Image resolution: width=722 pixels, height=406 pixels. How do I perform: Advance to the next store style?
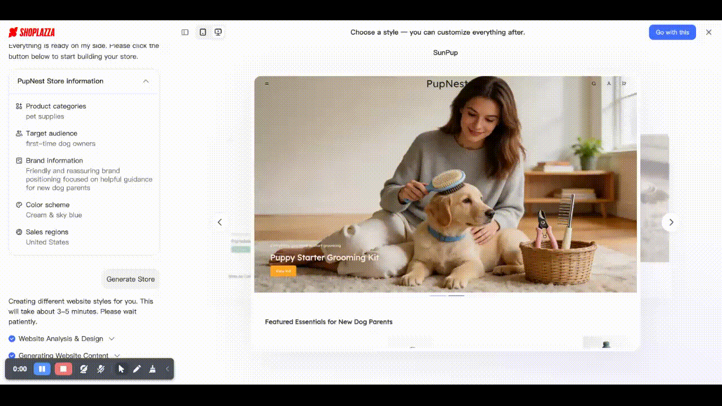pos(671,222)
